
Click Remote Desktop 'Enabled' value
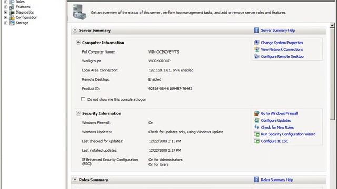coord(155,79)
